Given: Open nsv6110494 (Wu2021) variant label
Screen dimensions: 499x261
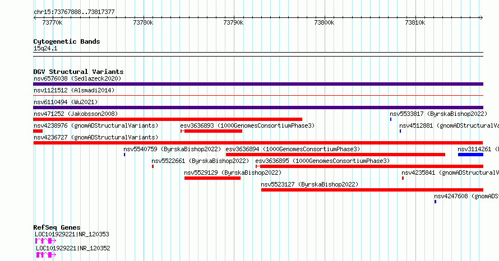Looking at the screenshot, I should pyautogui.click(x=66, y=102).
